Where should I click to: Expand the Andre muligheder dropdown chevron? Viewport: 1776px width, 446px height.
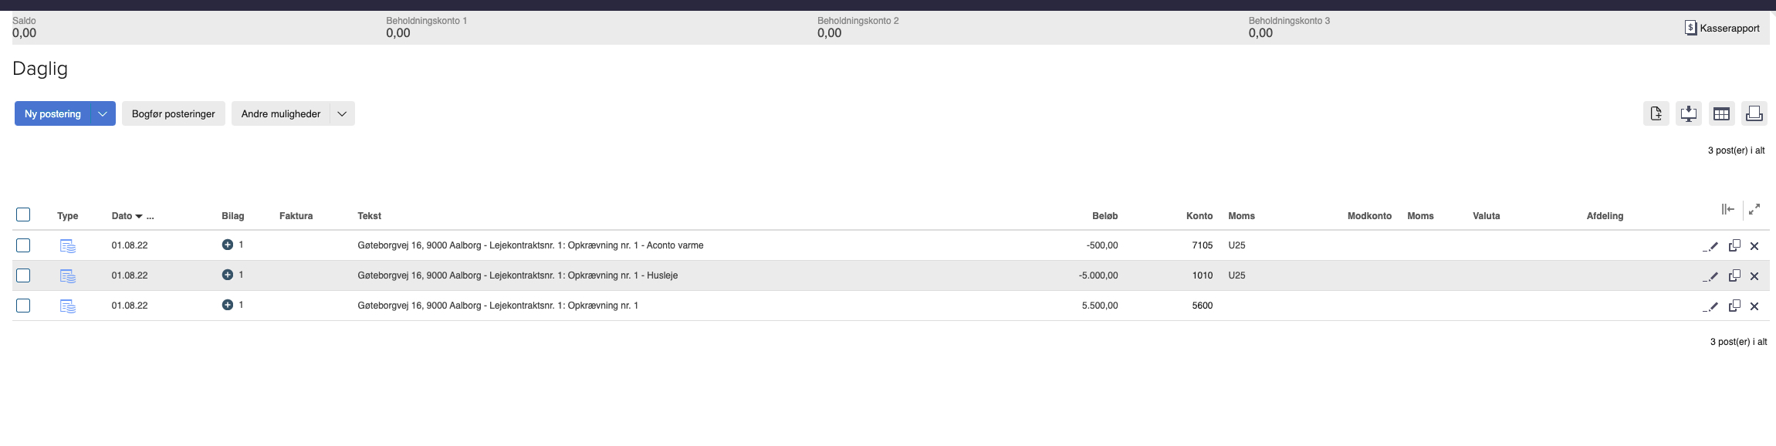342,113
